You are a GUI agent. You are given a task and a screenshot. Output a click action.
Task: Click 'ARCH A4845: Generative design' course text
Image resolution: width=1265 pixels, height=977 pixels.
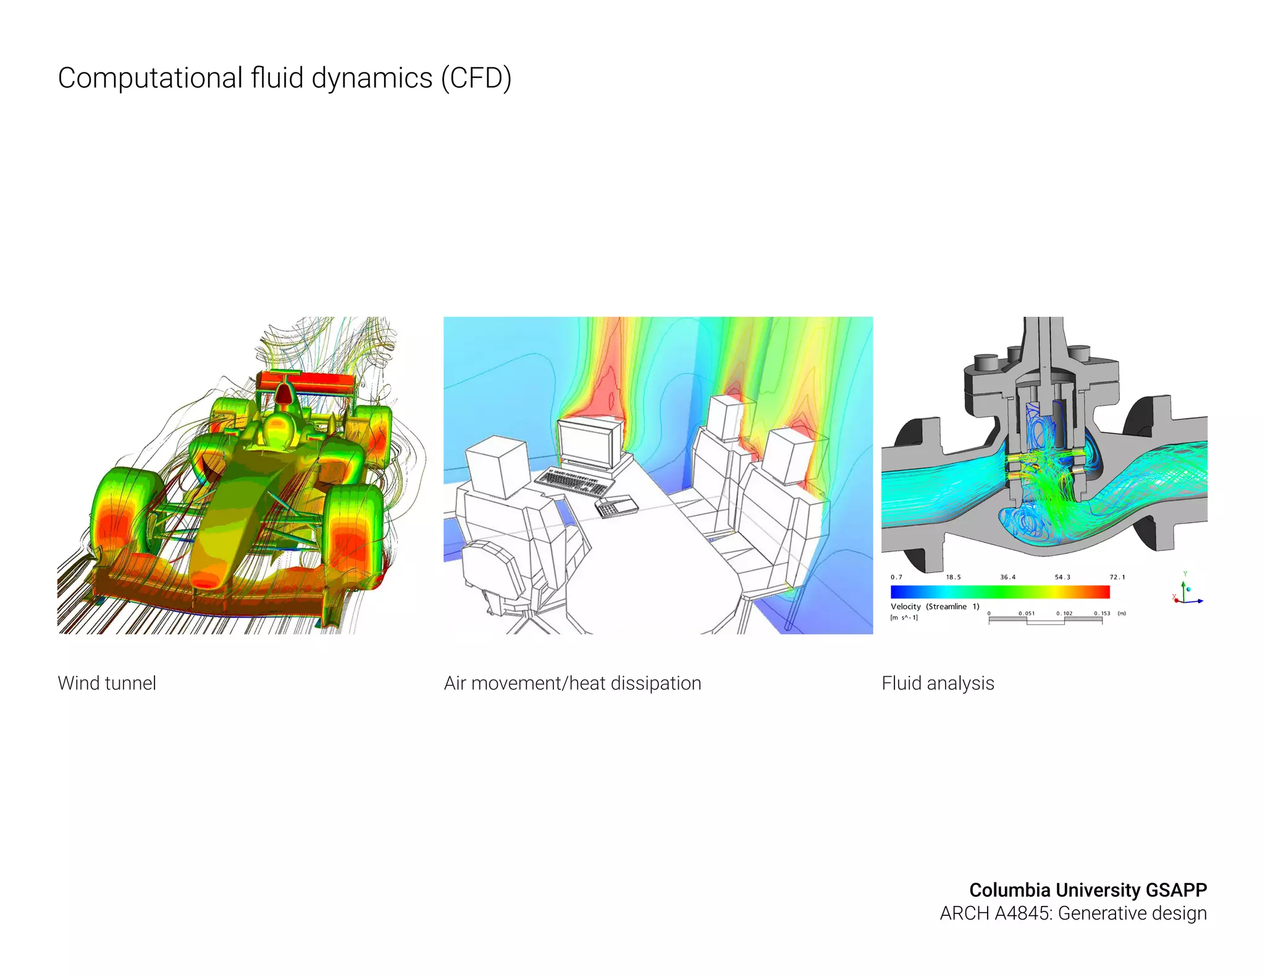coord(1073,913)
